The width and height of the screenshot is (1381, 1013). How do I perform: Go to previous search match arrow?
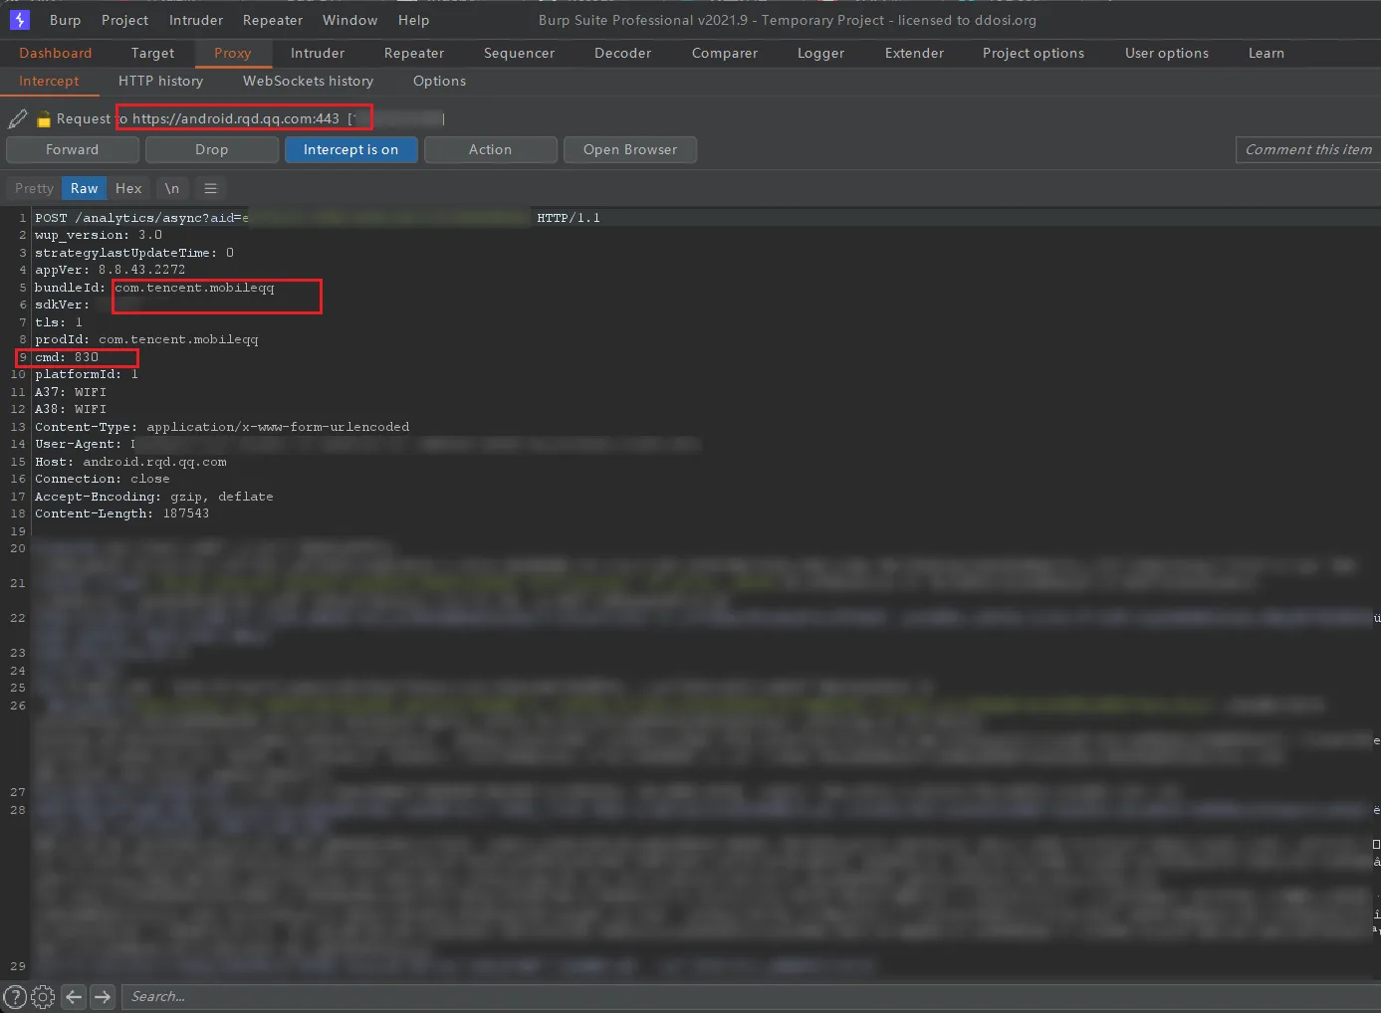click(74, 996)
